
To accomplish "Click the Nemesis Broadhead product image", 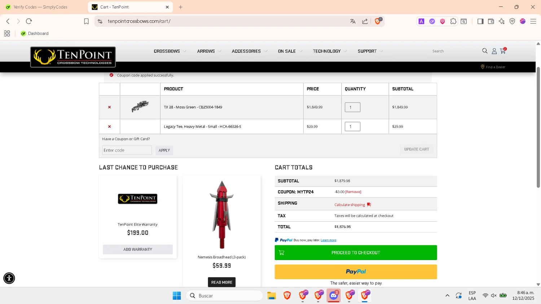I will 221,215.
